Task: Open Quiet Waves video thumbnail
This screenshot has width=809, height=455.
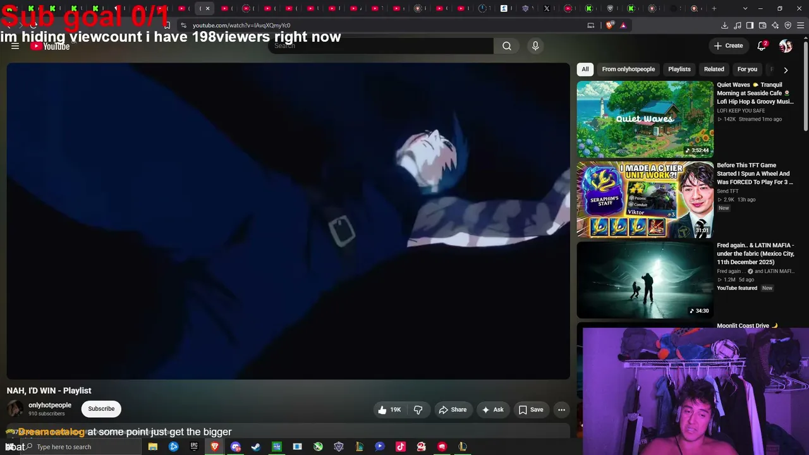Action: pyautogui.click(x=645, y=119)
